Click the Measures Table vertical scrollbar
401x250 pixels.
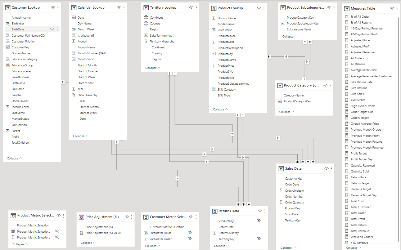399,124
